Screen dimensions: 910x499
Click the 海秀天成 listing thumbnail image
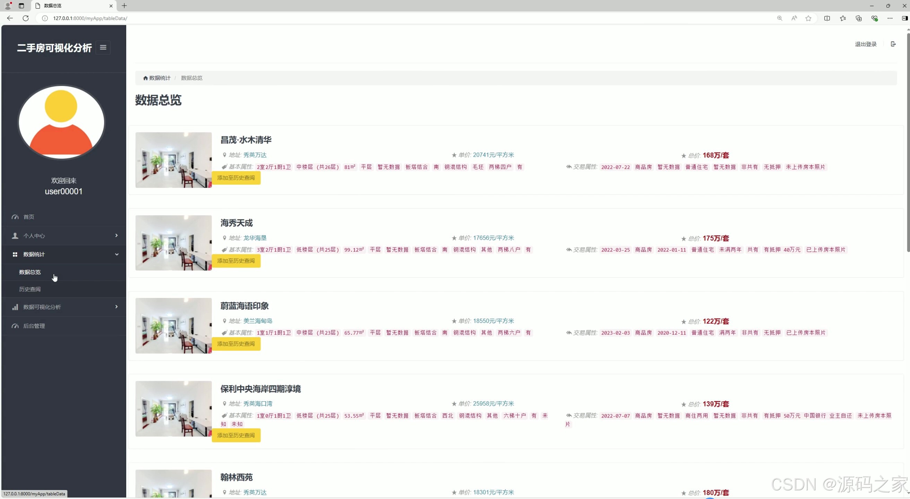(x=173, y=243)
